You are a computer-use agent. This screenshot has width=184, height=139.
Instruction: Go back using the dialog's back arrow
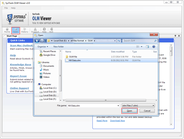click(37, 41)
